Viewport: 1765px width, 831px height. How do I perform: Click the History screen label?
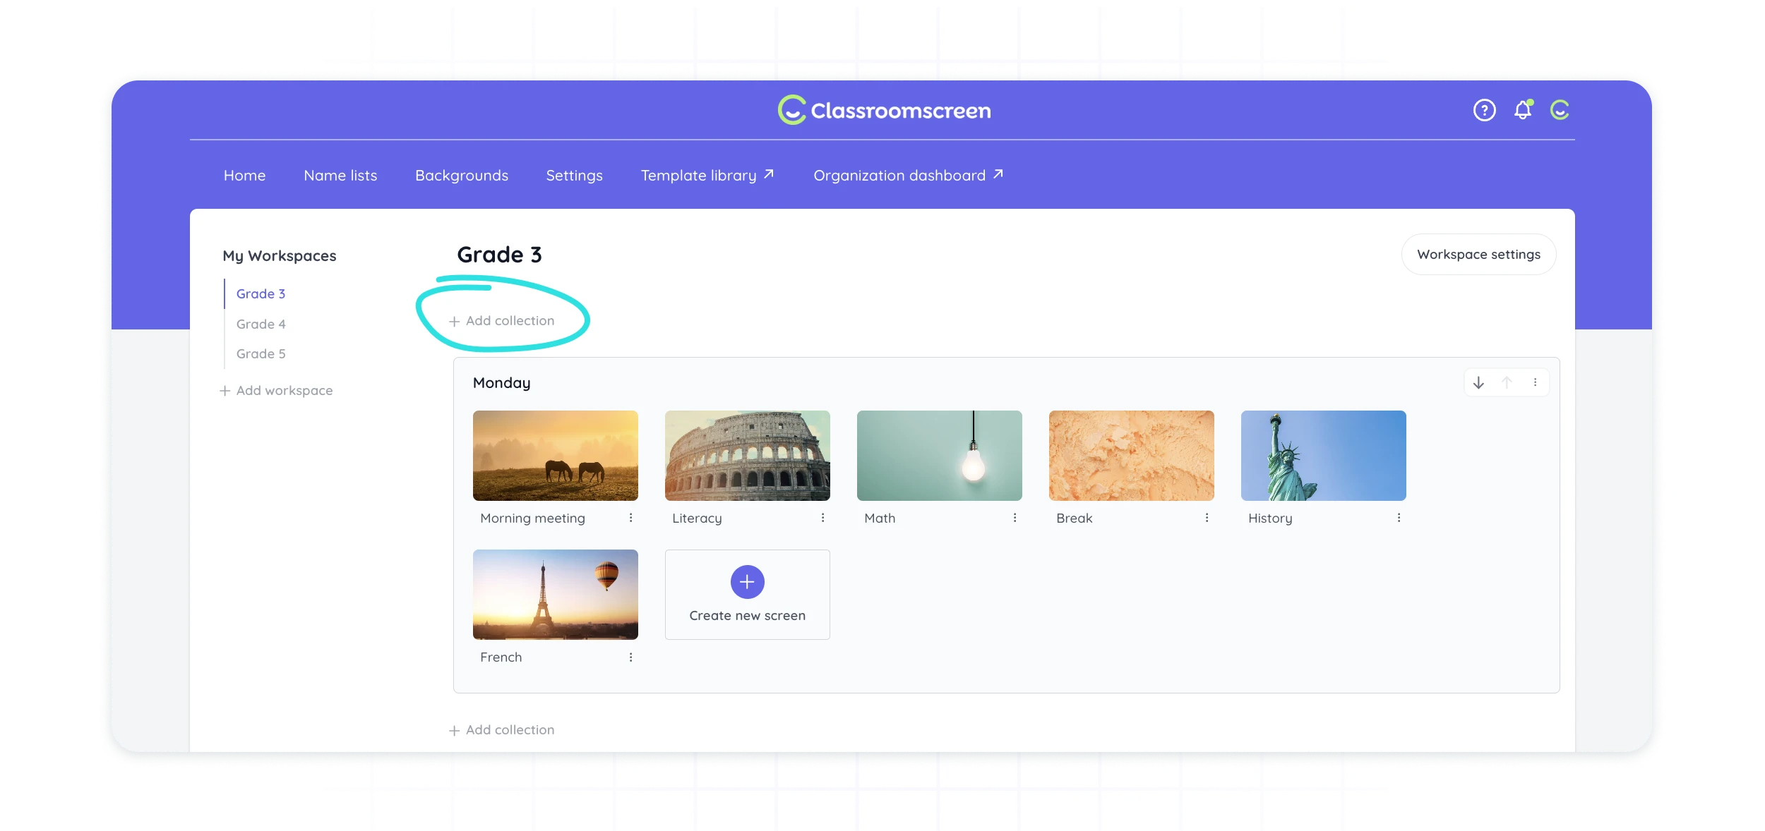pos(1270,518)
